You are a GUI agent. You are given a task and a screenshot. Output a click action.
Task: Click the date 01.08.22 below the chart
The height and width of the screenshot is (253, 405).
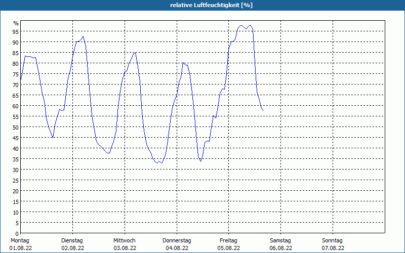tap(20, 248)
